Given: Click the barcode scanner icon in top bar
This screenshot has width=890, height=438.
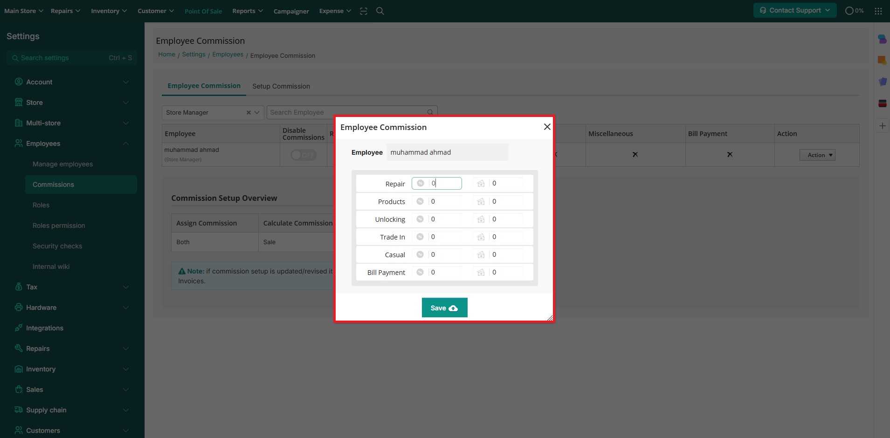Looking at the screenshot, I should point(364,11).
